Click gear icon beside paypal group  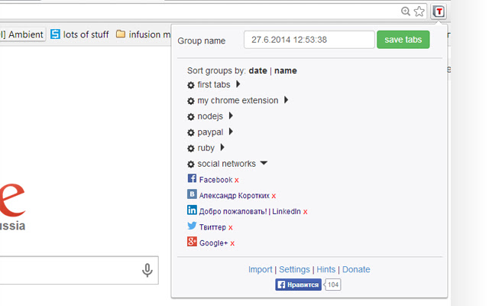coord(191,133)
